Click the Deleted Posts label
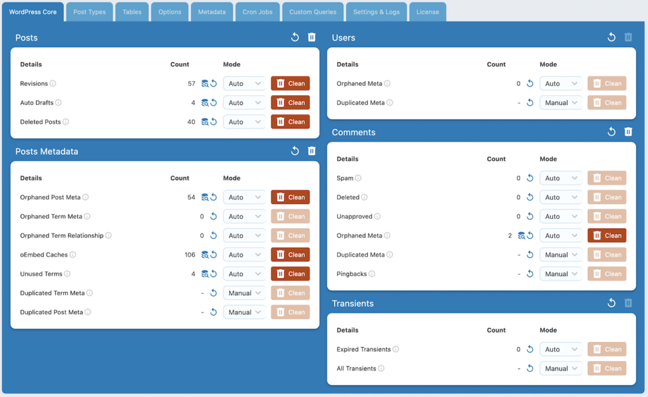 pos(40,122)
